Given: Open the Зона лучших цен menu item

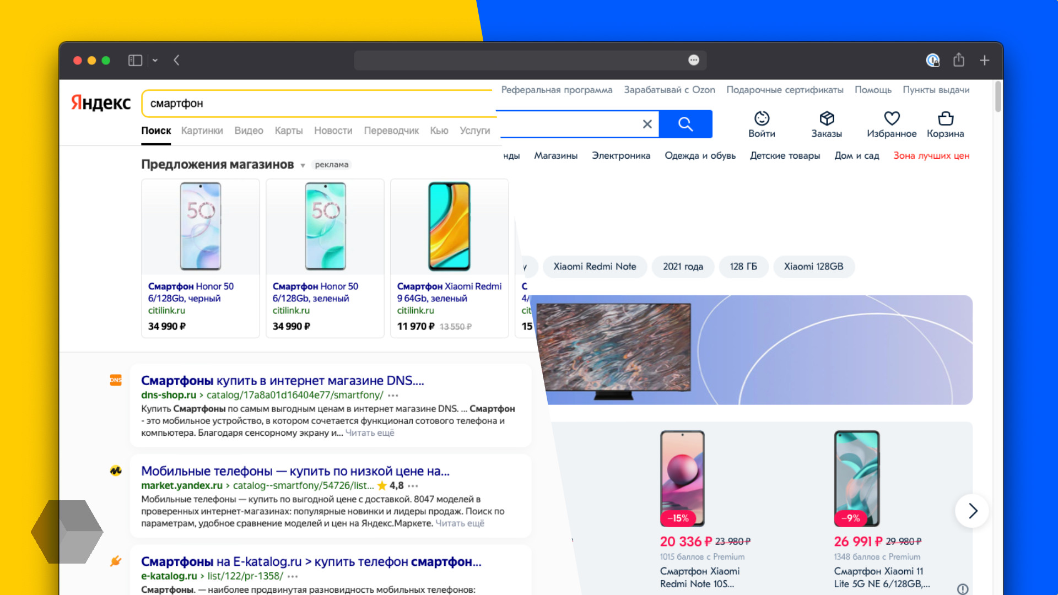Looking at the screenshot, I should (931, 156).
